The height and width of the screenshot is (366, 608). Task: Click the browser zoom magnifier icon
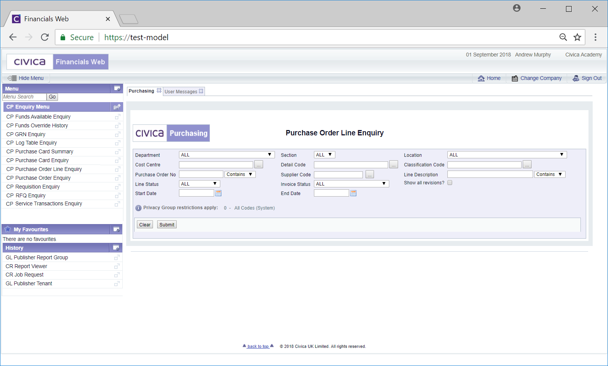[563, 37]
